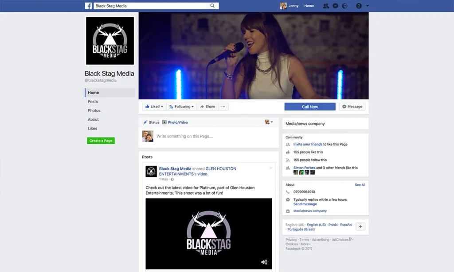Select the Photo/Video composer tab
Screen dimensions: 454x272
pos(175,123)
